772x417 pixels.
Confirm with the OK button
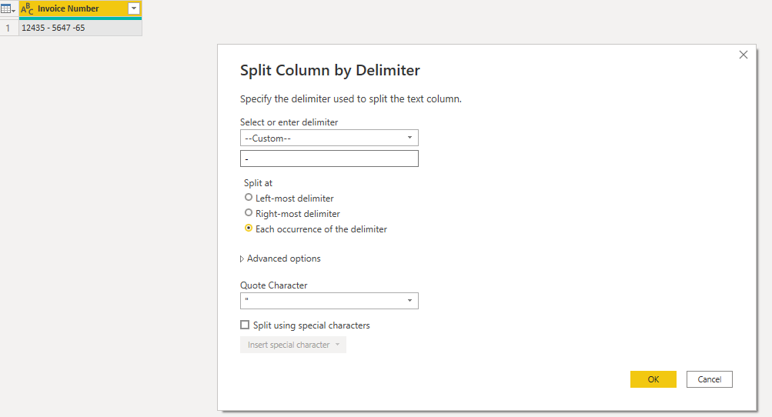tap(653, 379)
